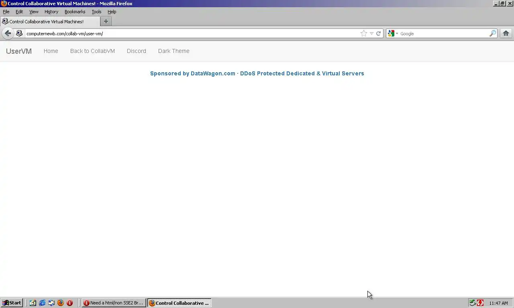Reload the page with the refresh icon
Screen dimensions: 514x308
point(378,34)
